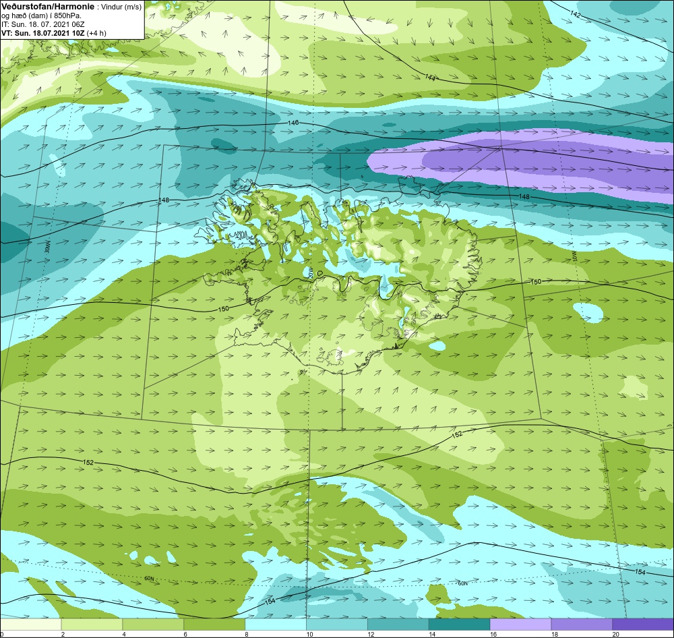674x638 pixels.
Task: Click the 148 contour label west of Iceland
Action: [x=164, y=200]
